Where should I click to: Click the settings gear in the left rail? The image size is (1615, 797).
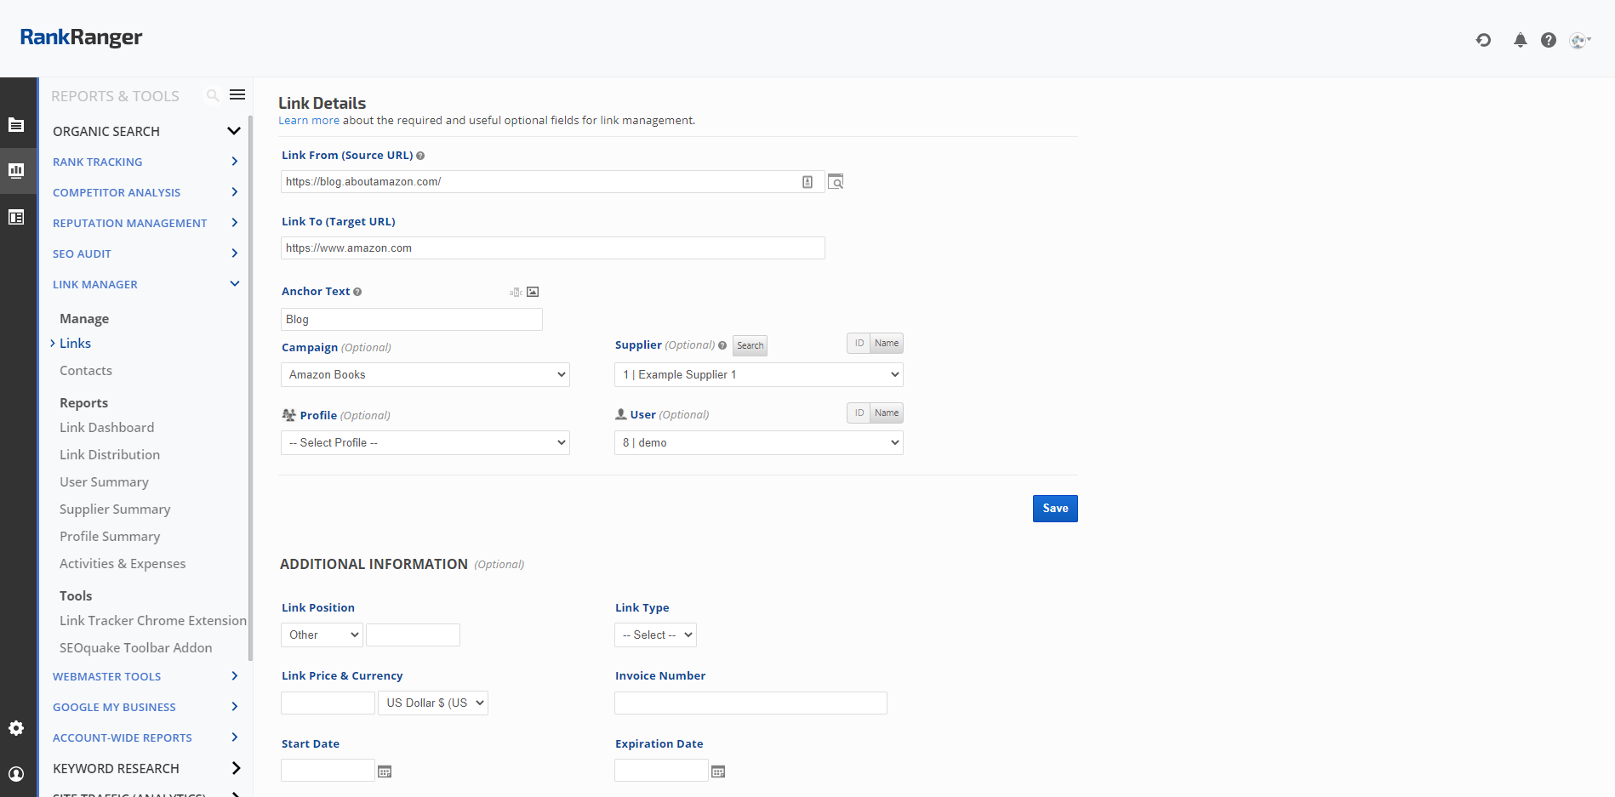[16, 728]
